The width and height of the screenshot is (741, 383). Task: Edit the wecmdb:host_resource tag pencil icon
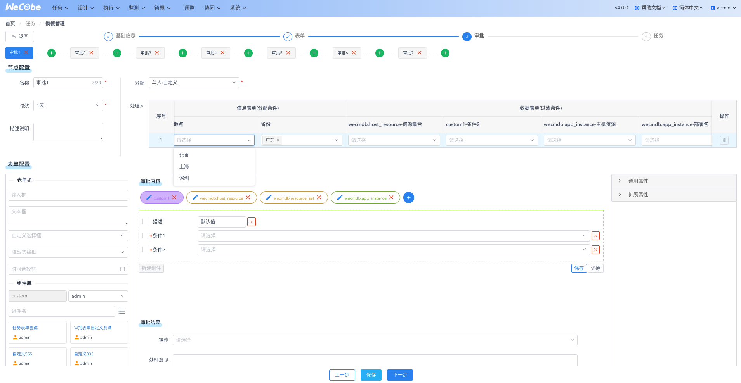pyautogui.click(x=195, y=198)
